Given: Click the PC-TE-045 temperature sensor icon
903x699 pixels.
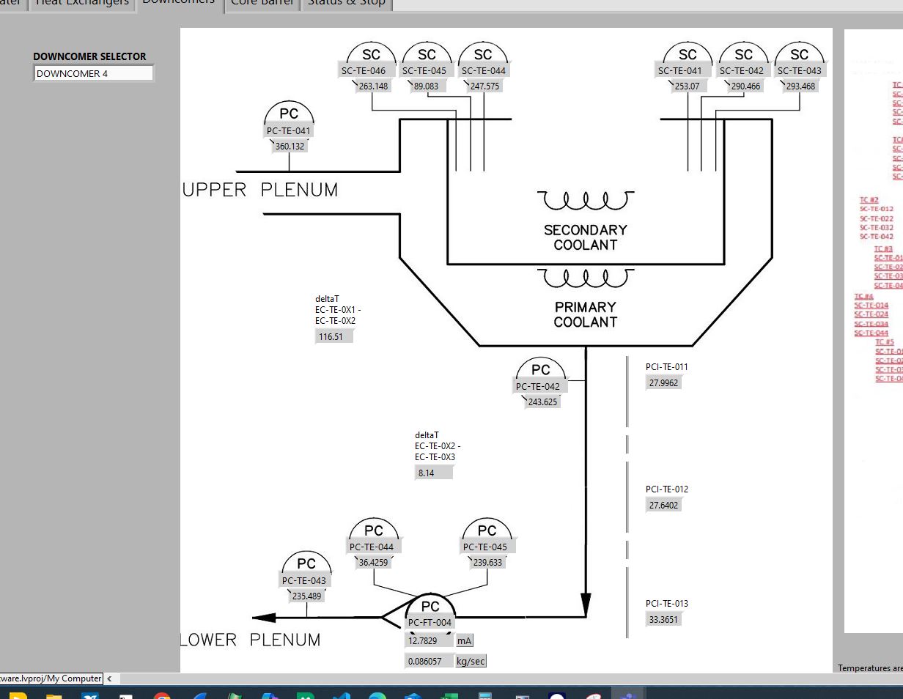Looking at the screenshot, I should click(x=487, y=531).
